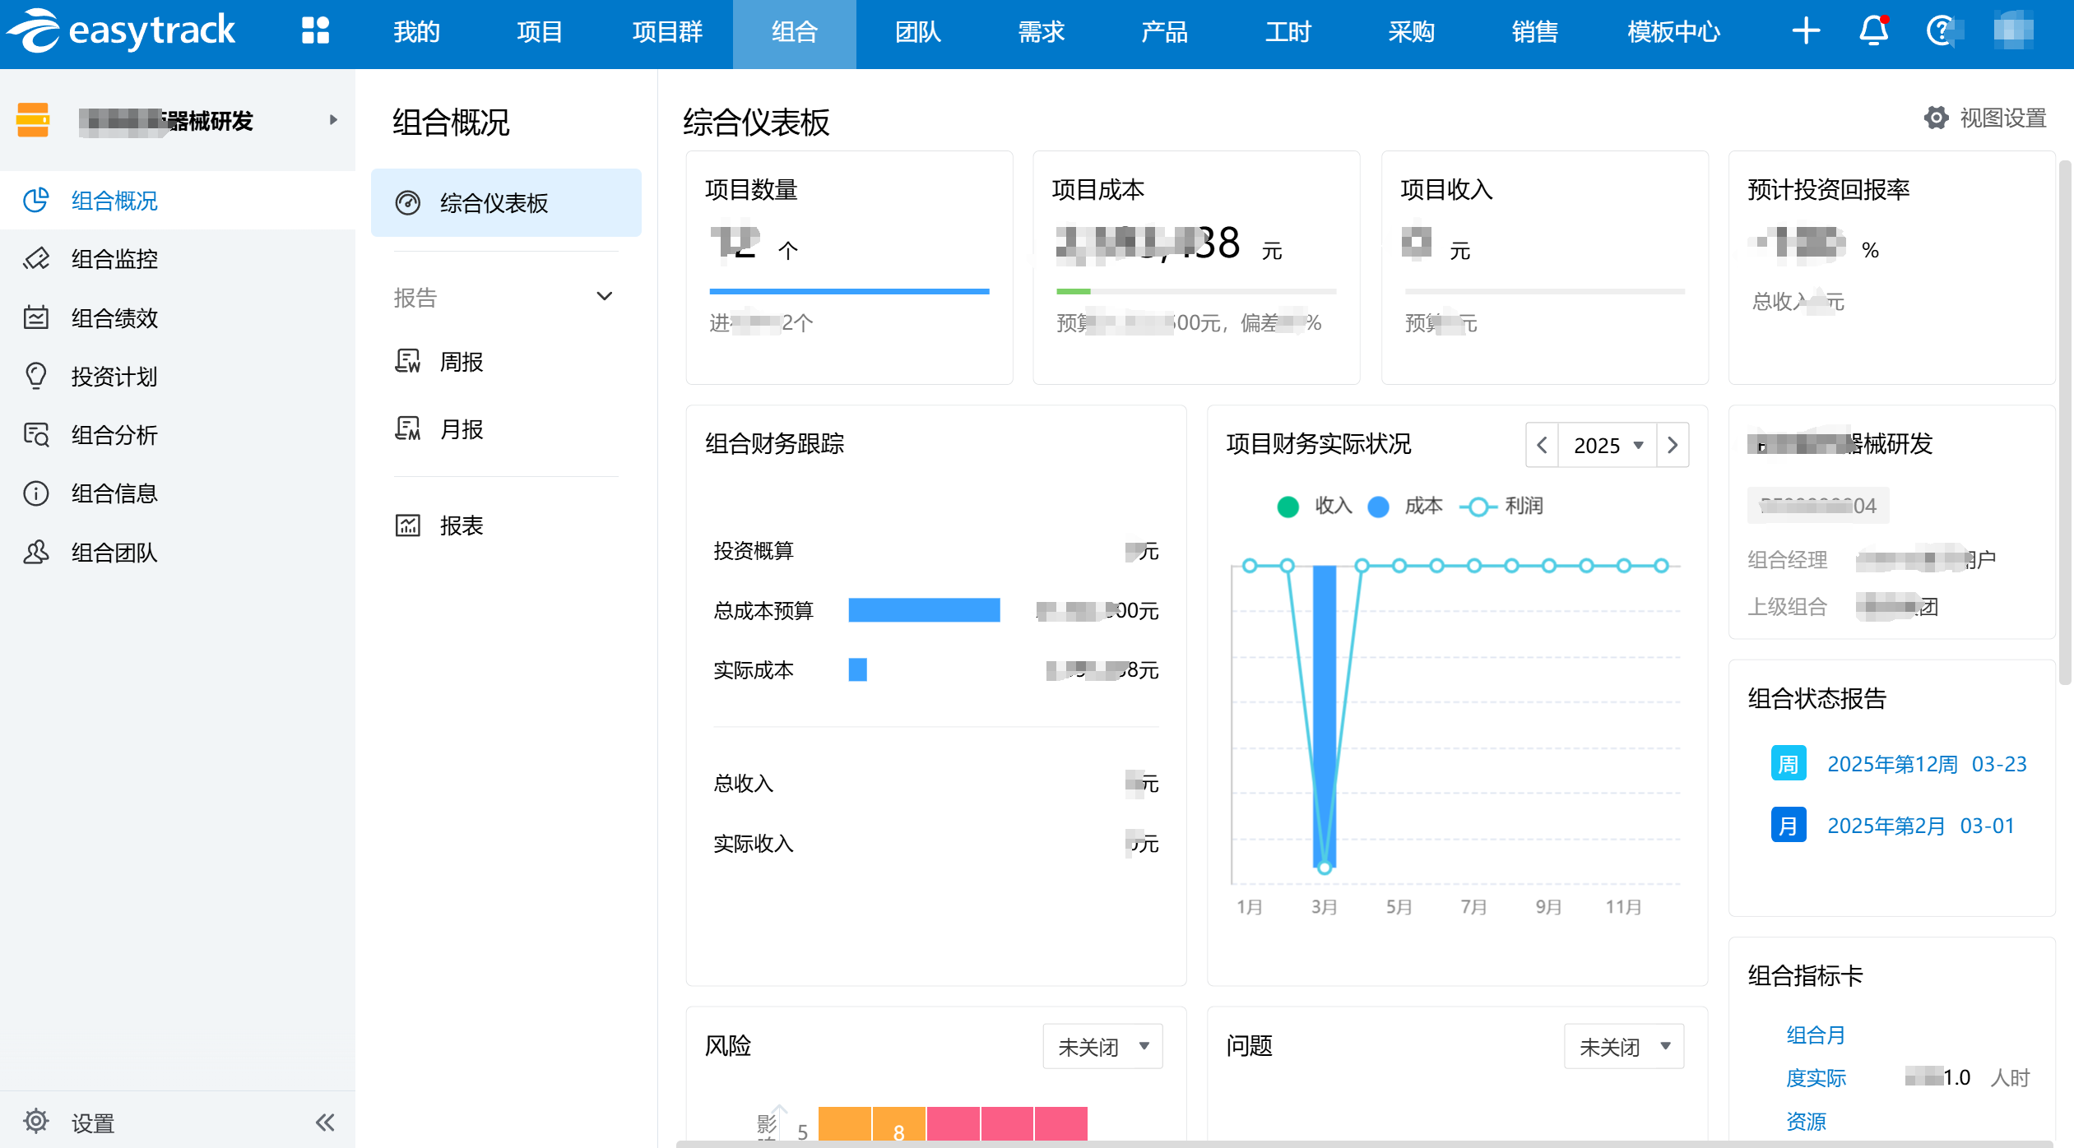This screenshot has width=2074, height=1148.
Task: Open 风险 未关闭 filter dropdown
Action: (1102, 1046)
